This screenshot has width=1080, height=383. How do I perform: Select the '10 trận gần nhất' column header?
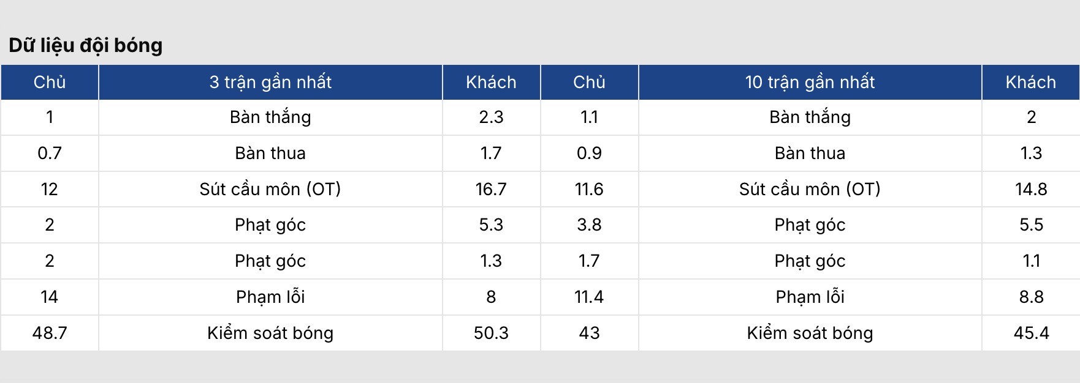810,82
